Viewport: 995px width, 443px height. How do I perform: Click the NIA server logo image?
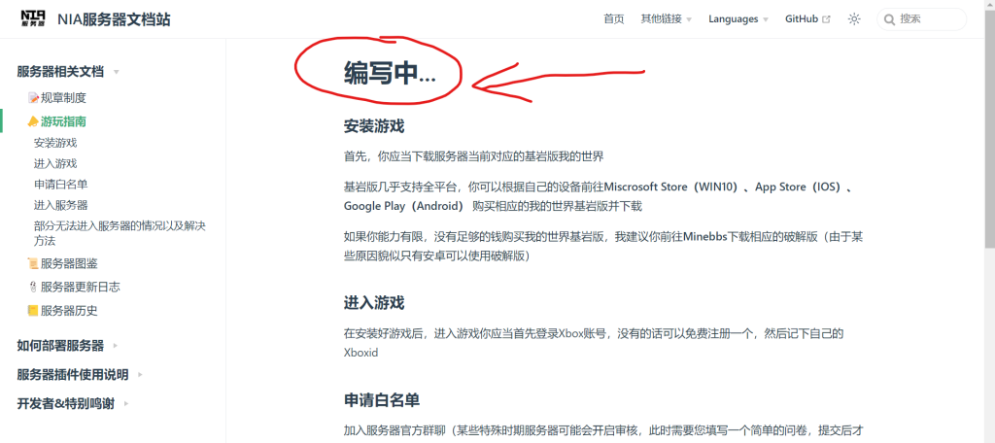click(x=33, y=19)
